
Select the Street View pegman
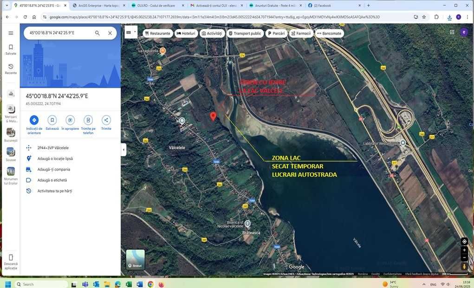coord(464,267)
